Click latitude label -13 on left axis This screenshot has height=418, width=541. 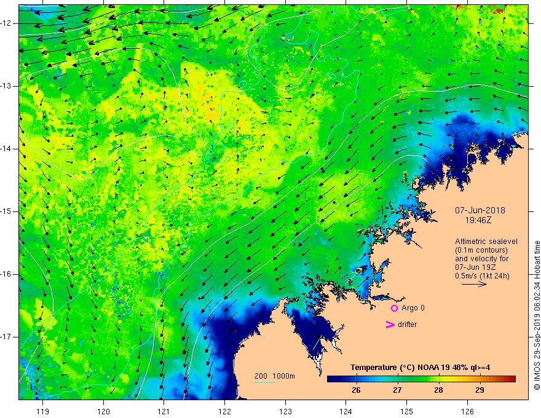(x=6, y=86)
